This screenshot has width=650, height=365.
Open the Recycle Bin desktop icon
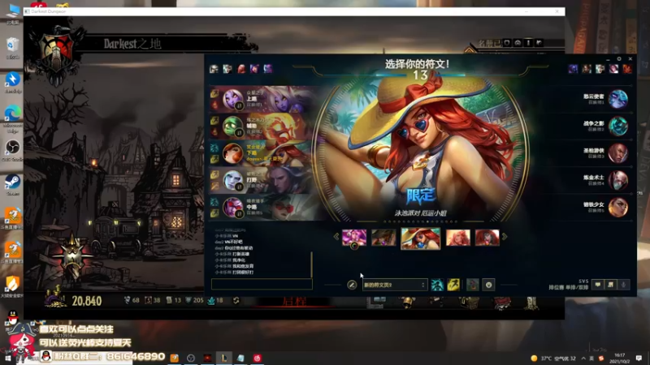click(x=12, y=48)
